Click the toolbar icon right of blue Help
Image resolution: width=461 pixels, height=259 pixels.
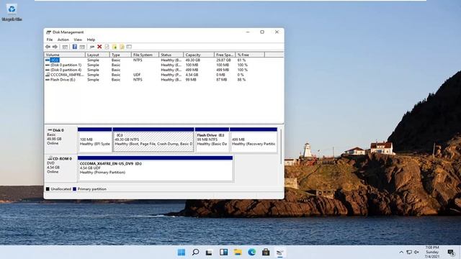[x=82, y=47]
